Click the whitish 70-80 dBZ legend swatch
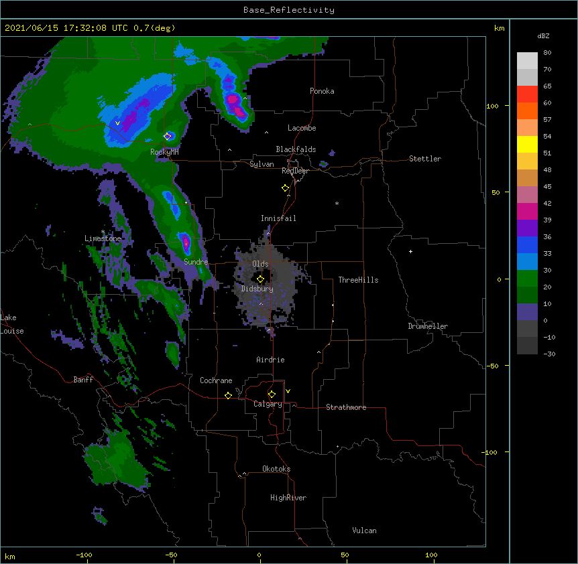Image resolution: width=578 pixels, height=564 pixels. [527, 61]
